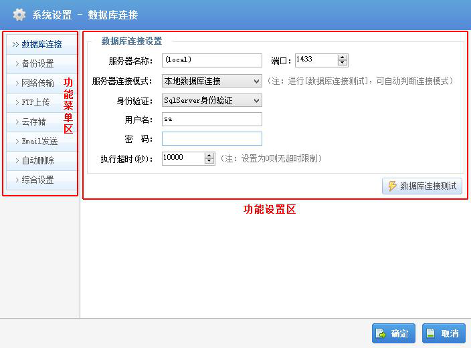Image resolution: width=471 pixels, height=348 pixels.
Task: Click the 数据库连接测试 button label
Action: point(428,186)
